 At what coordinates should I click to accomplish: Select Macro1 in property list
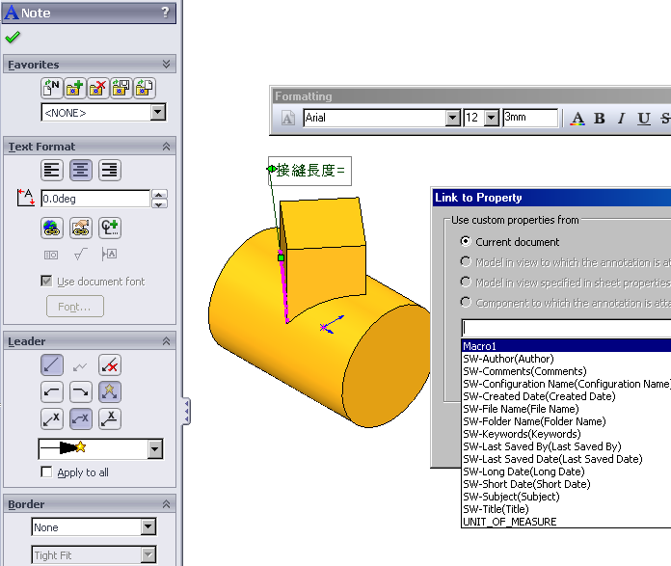(566, 346)
